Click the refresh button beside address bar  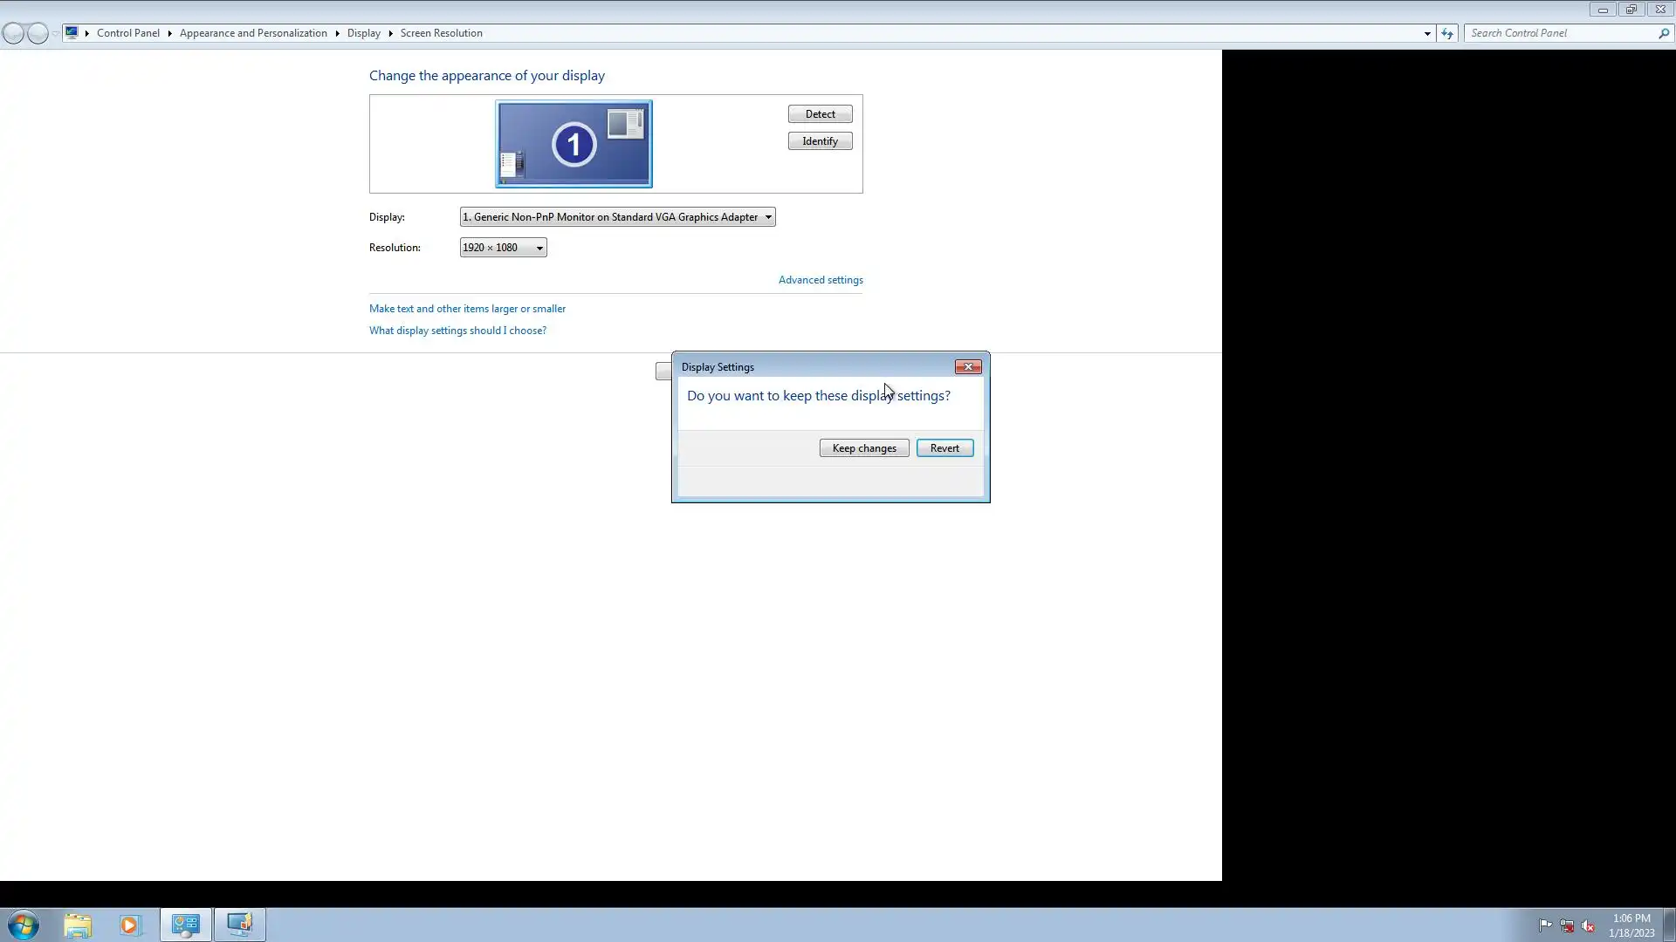tap(1447, 33)
